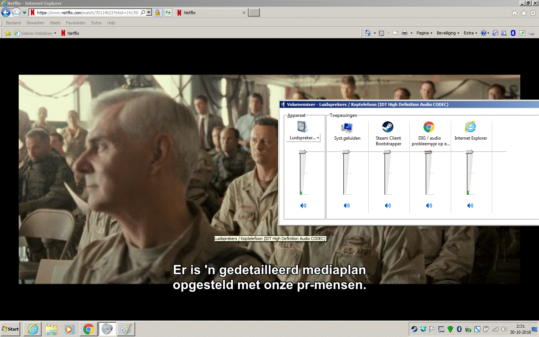Click the Chrome DIG / audio volume slider
Viewport: 539px width, 337px height.
(x=428, y=152)
